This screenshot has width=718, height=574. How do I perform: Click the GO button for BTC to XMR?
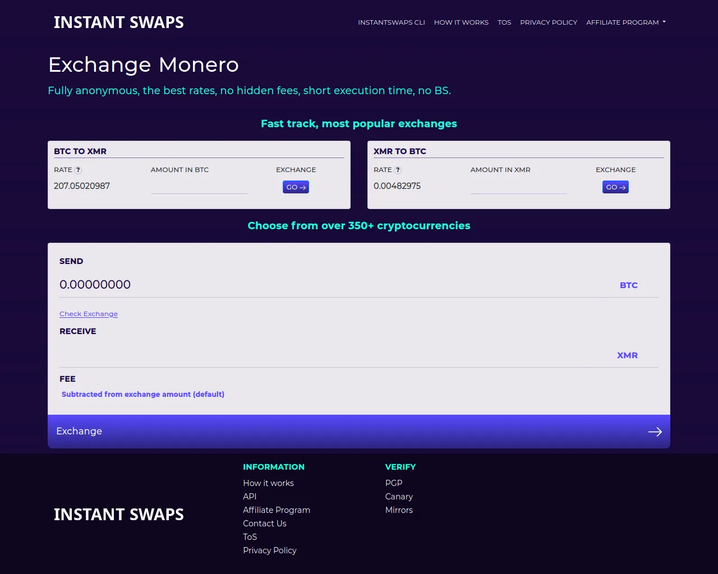coord(296,187)
